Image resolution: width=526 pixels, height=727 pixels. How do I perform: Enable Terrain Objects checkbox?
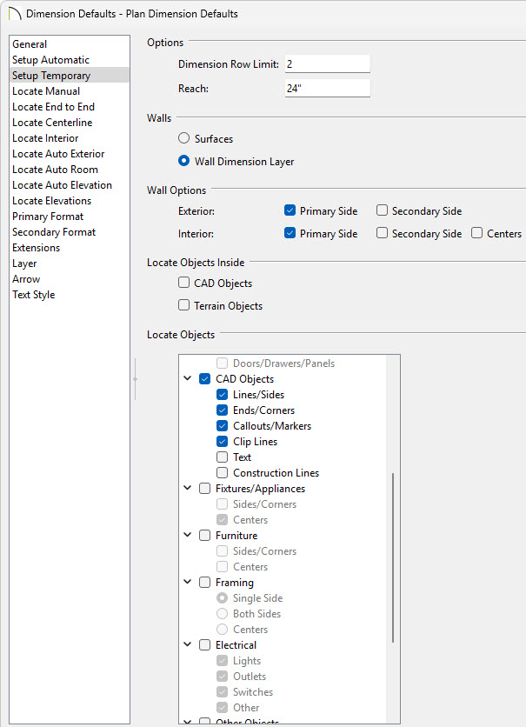click(x=184, y=305)
